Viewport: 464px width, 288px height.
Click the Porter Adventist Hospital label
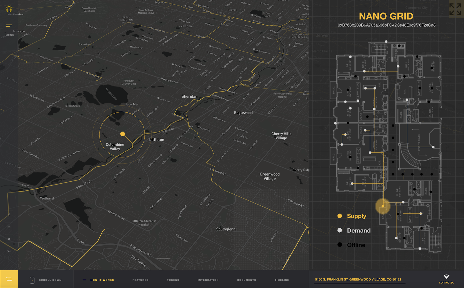pos(282,95)
